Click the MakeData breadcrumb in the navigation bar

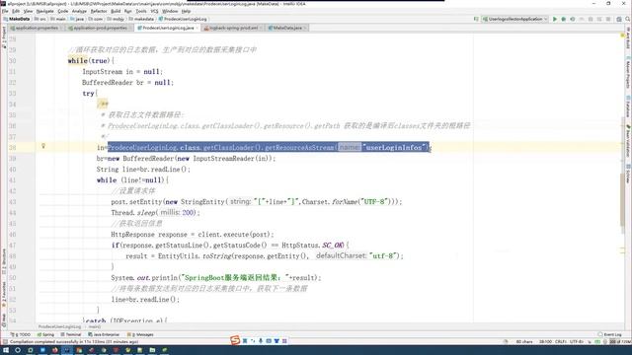[17, 19]
